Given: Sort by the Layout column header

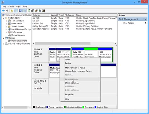Looking at the screenshot, I should point(54,15).
